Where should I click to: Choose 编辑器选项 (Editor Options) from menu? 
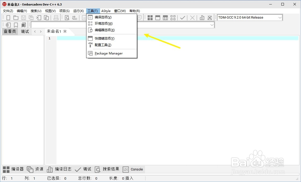pyautogui.click(x=112, y=30)
